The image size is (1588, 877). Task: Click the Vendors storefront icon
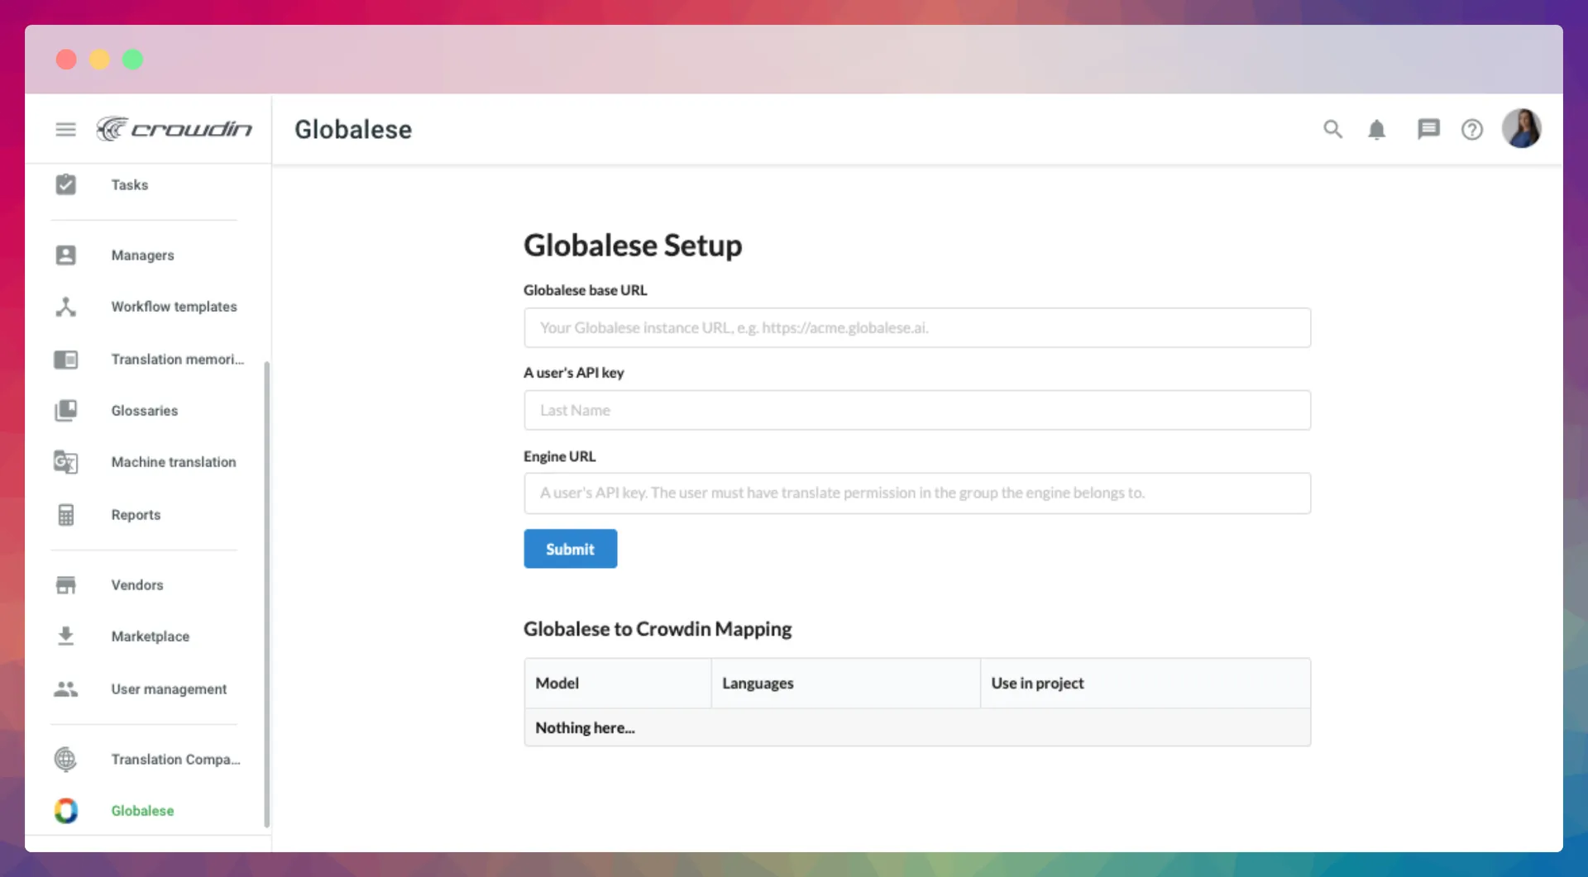pos(65,585)
